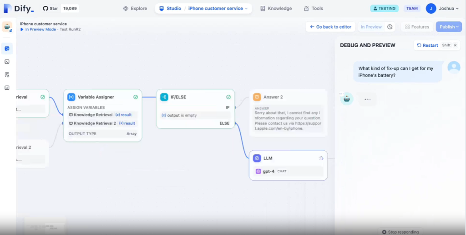Switch to the Studio tab
466x235 pixels.
pos(170,8)
